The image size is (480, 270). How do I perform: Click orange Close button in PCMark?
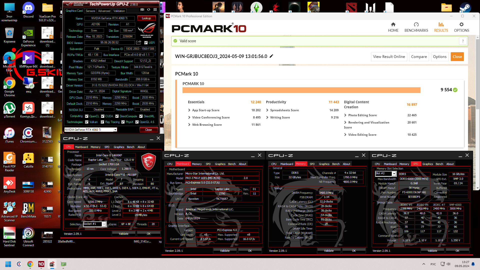click(457, 57)
